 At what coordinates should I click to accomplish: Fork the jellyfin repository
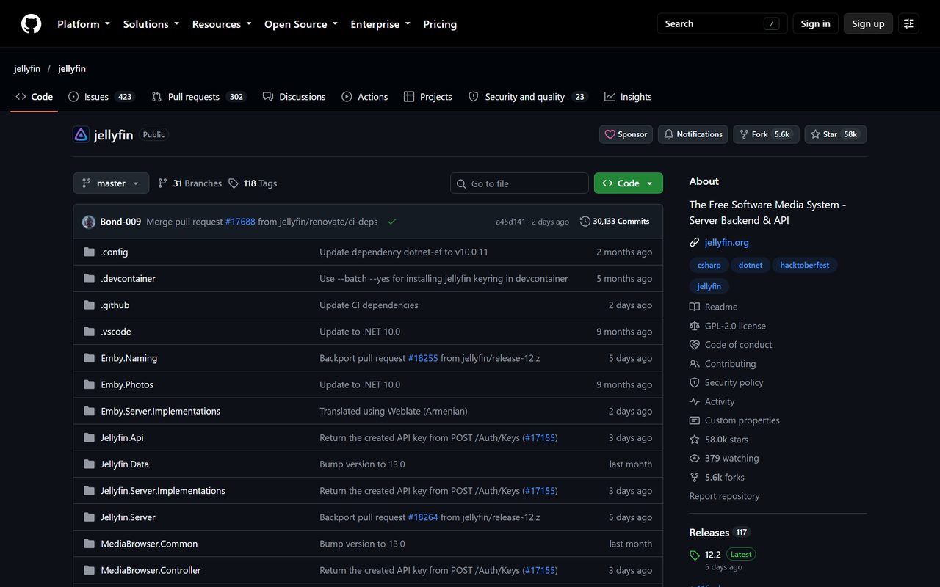pyautogui.click(x=766, y=134)
